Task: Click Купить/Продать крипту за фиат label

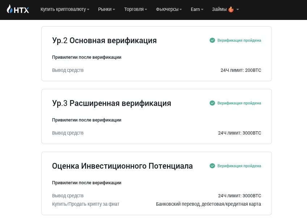Action: click(85, 204)
